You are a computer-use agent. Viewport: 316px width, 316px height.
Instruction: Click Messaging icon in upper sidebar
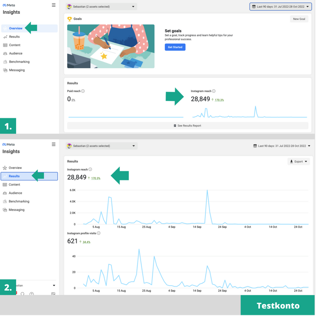(5, 70)
